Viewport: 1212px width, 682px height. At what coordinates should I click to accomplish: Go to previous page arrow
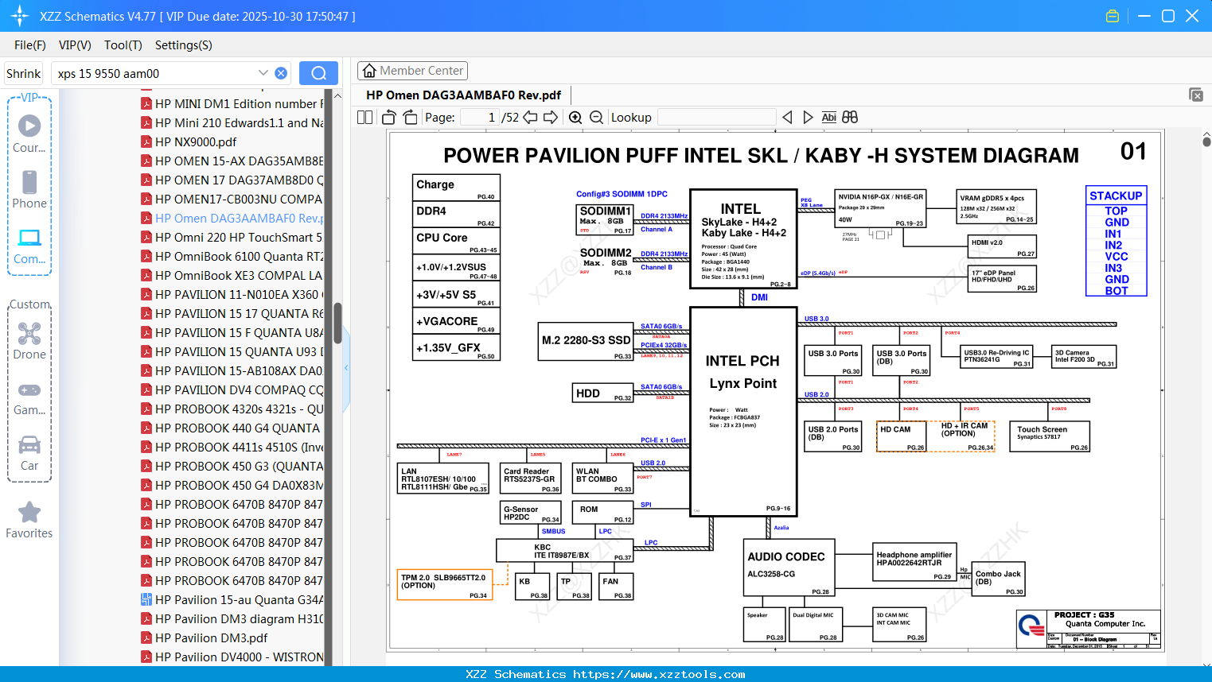[530, 118]
